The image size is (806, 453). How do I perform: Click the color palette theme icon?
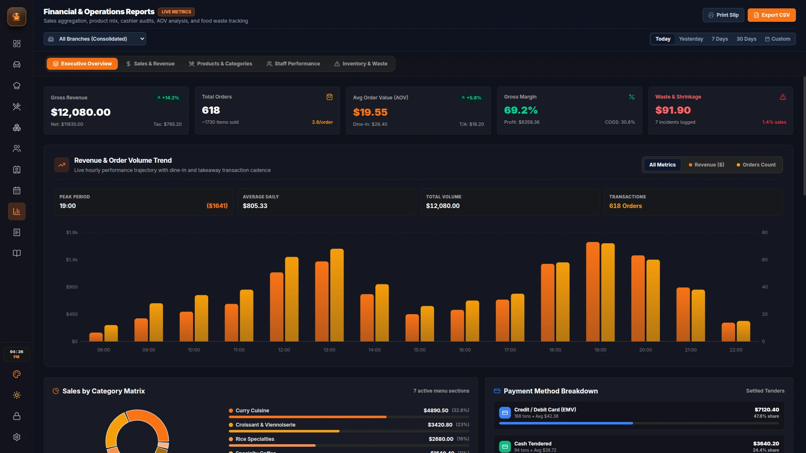point(16,374)
